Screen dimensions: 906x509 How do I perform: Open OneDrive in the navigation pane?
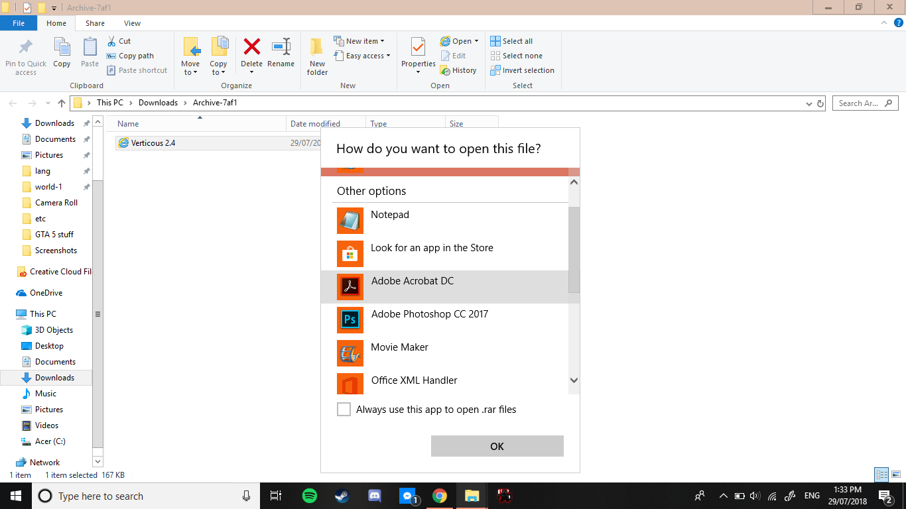pos(46,293)
